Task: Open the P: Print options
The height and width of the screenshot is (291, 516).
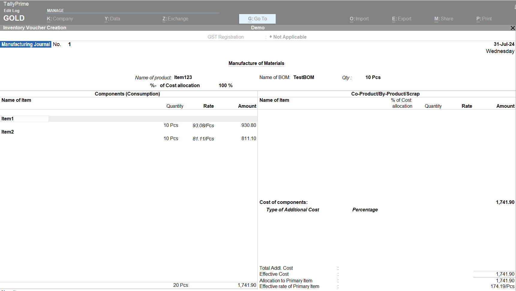Action: (x=484, y=19)
